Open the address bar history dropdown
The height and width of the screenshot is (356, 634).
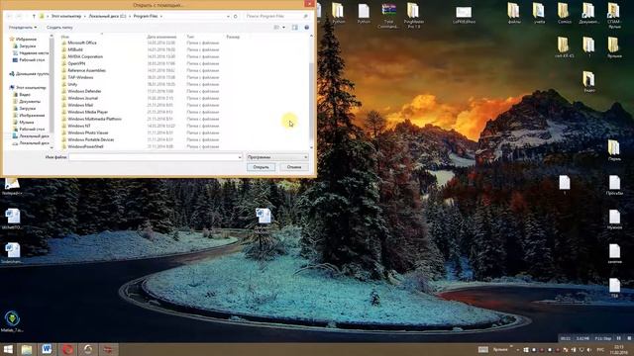point(229,16)
